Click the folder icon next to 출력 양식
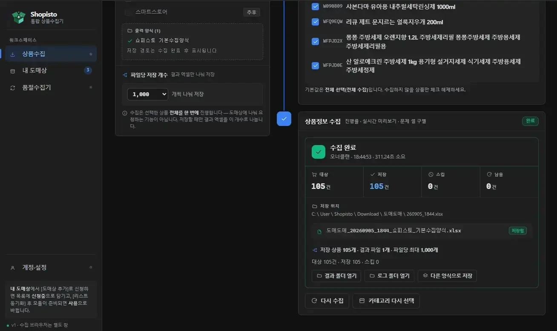Viewport: 557px width, 331px height. pos(130,31)
